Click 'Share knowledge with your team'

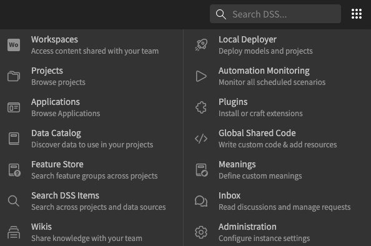click(x=87, y=239)
